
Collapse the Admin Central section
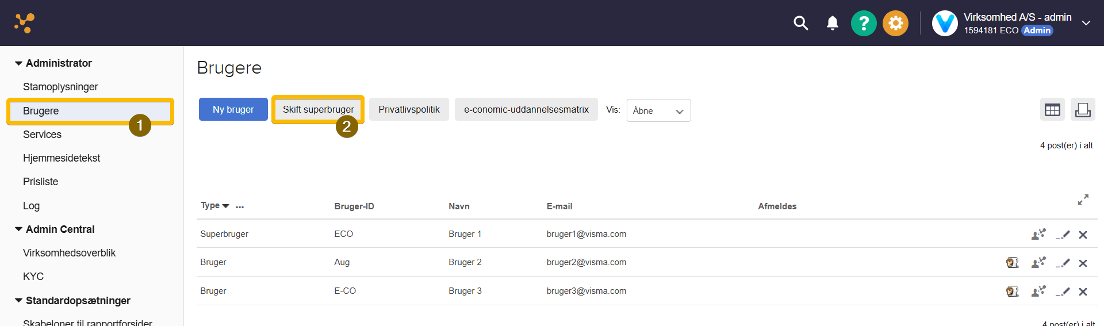pos(19,229)
